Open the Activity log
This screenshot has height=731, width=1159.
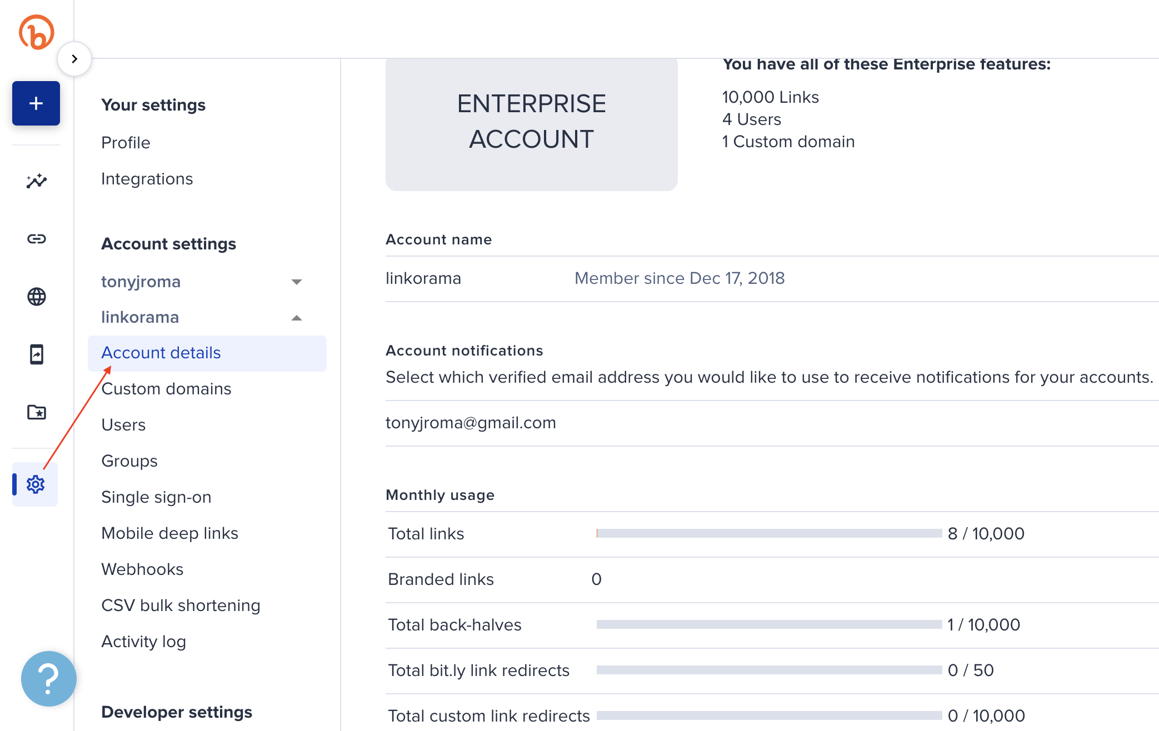143,642
